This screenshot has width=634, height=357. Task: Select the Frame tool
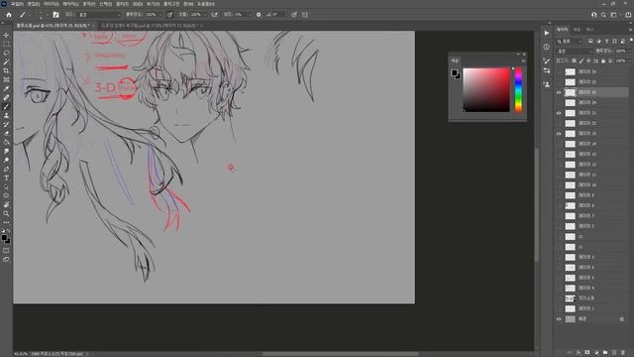pyautogui.click(x=6, y=79)
